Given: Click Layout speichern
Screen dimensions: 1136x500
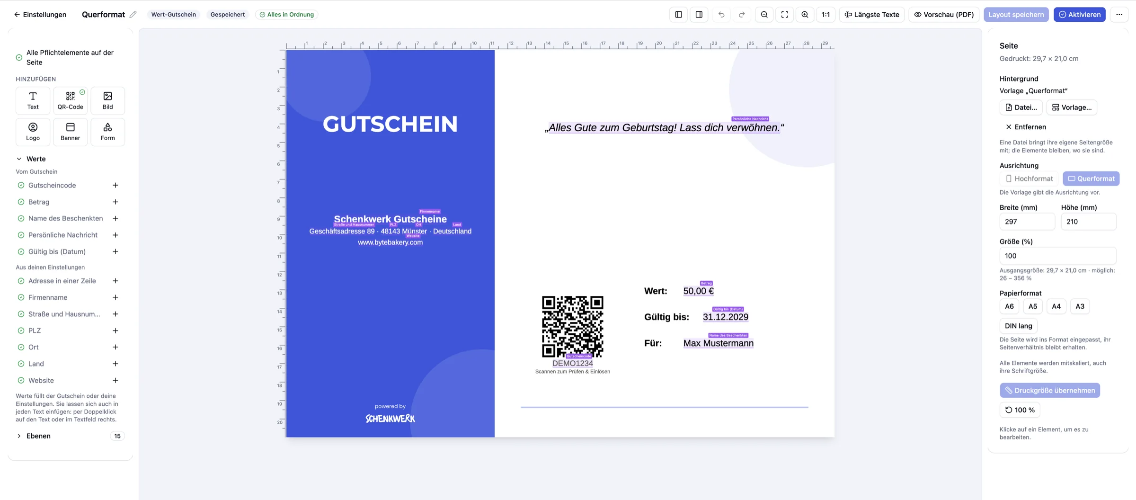Looking at the screenshot, I should 1016,14.
